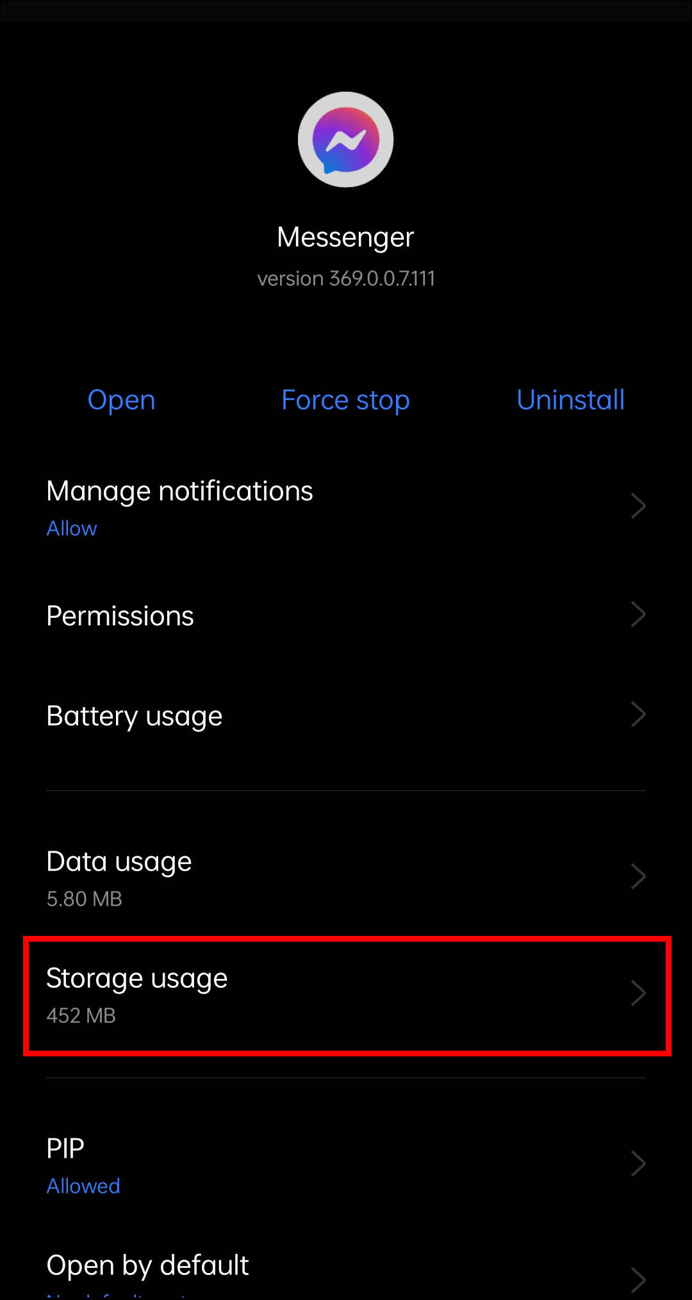
Task: Tap the Battery usage chevron arrow
Action: tap(638, 715)
